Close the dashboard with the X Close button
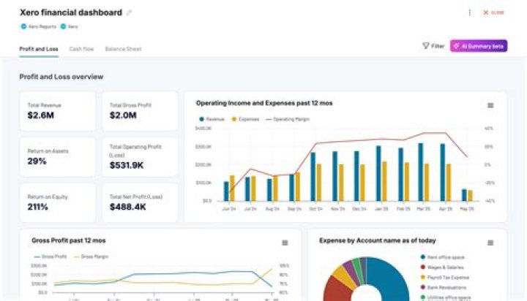Screen dimensions: 527x301 pos(493,12)
